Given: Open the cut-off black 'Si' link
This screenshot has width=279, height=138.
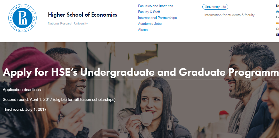Looking at the screenshot, I should point(277,35).
